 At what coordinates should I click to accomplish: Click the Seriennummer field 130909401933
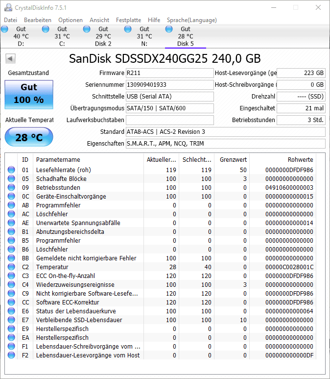[170, 85]
